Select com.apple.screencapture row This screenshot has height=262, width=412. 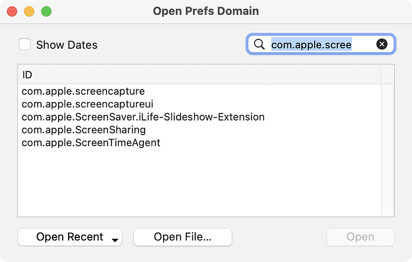(199, 91)
